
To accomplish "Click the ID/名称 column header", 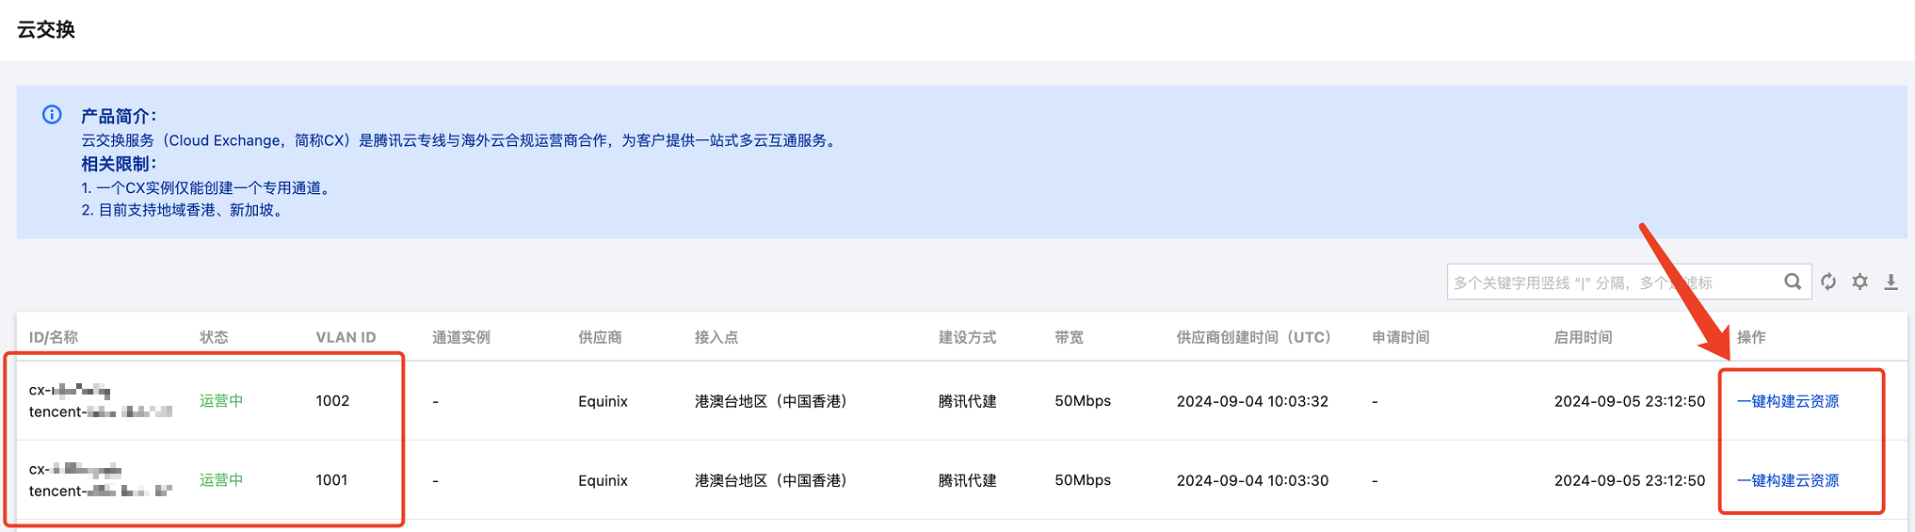I will [54, 337].
